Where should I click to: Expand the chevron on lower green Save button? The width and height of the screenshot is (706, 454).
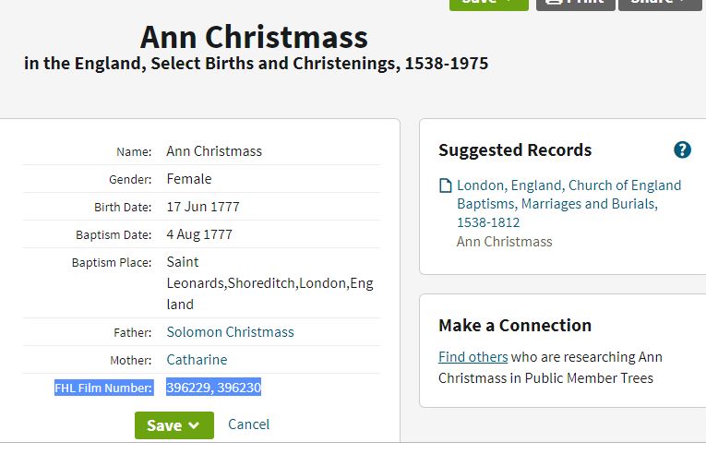[x=194, y=425]
